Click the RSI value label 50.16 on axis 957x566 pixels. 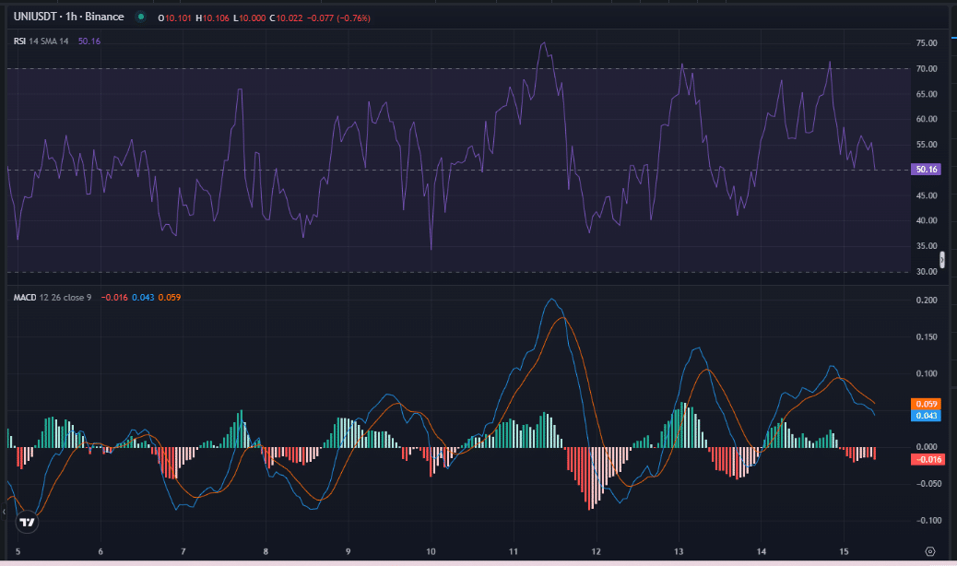926,169
